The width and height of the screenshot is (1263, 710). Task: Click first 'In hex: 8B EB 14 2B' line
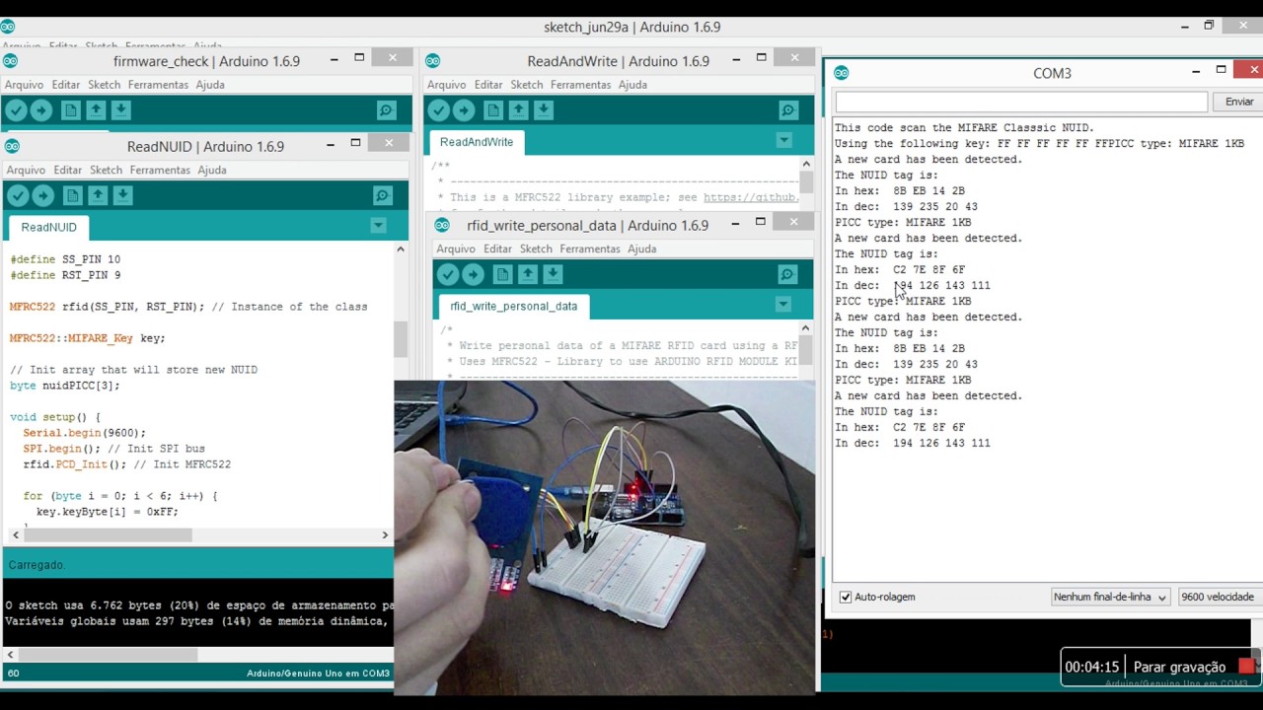pyautogui.click(x=900, y=190)
